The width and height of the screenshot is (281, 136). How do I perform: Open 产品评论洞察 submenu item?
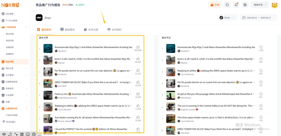tap(12, 115)
